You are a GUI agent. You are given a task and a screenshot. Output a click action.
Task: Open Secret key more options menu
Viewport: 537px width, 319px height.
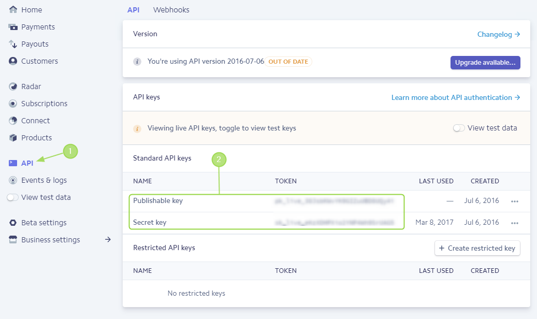pyautogui.click(x=514, y=223)
